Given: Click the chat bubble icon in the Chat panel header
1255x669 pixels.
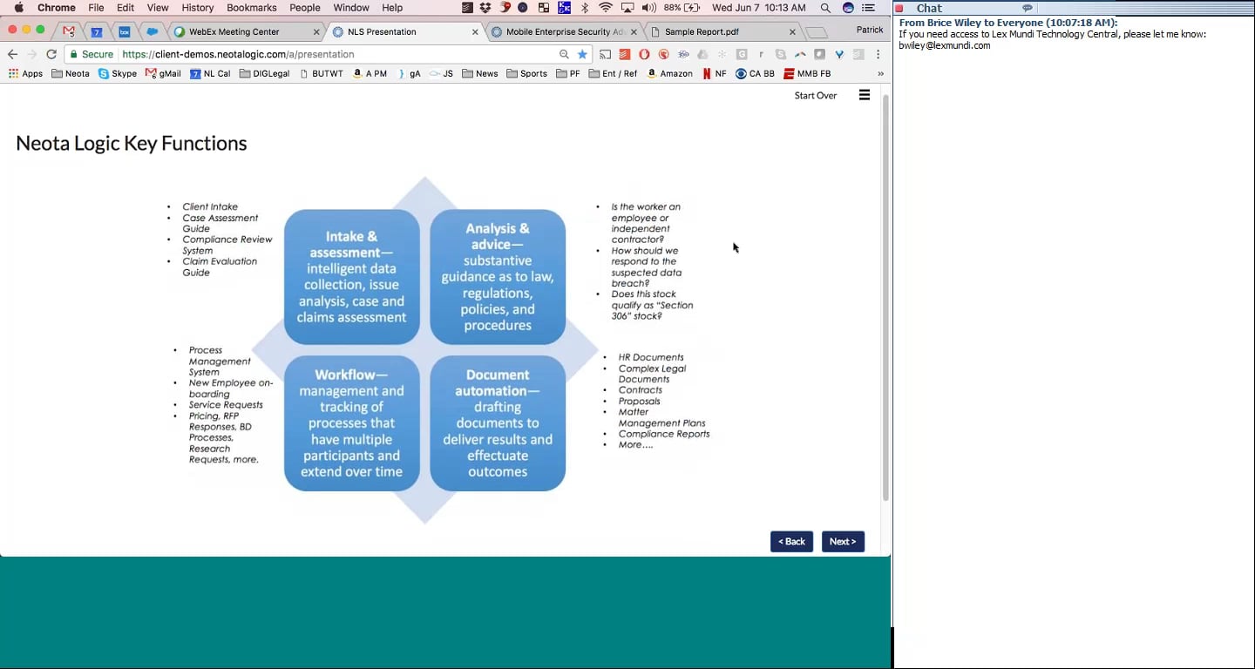Looking at the screenshot, I should click(x=1028, y=8).
